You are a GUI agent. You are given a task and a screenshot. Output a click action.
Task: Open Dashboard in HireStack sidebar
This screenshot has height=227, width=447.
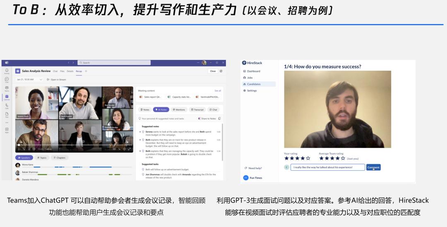252,71
